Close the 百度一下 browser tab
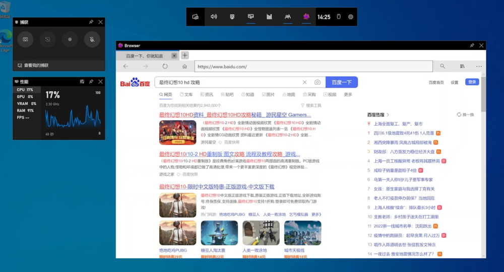504x272 pixels. 174,55
